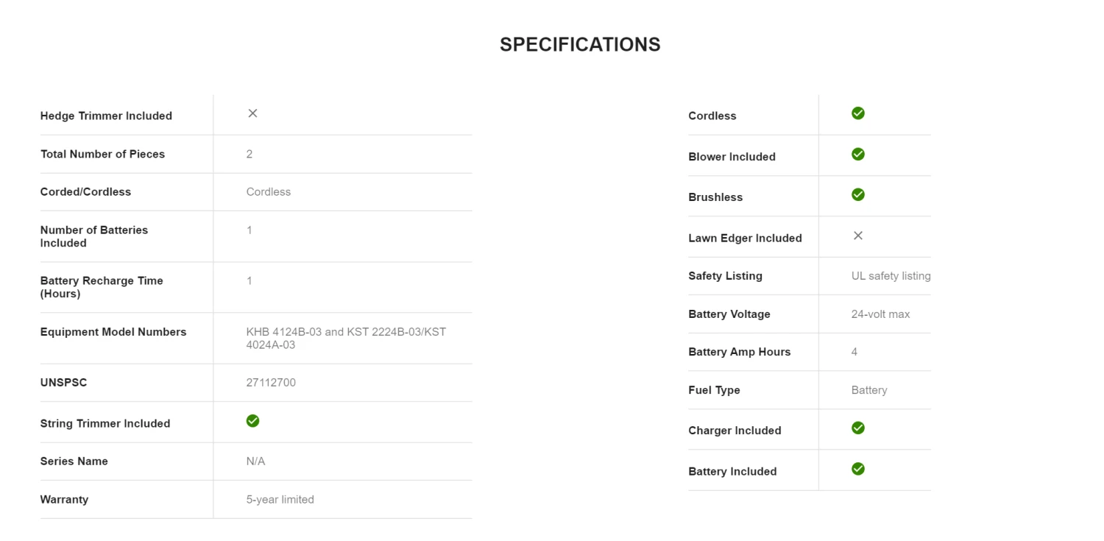Click the Battery Recharge Time (Hours) label
Viewport: 1104px width, 541px height.
pos(102,287)
